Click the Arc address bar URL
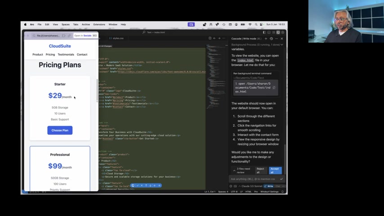The width and height of the screenshot is (384, 216). tap(48, 36)
